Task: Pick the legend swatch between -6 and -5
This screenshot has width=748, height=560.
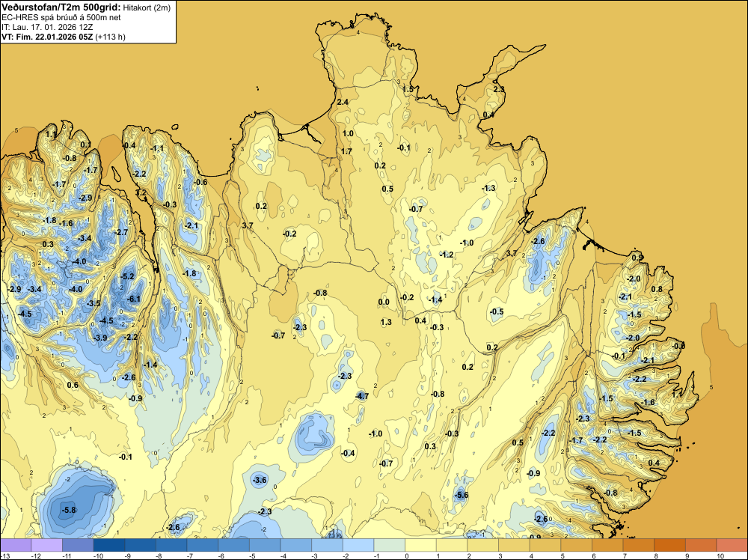Action: coord(233,545)
